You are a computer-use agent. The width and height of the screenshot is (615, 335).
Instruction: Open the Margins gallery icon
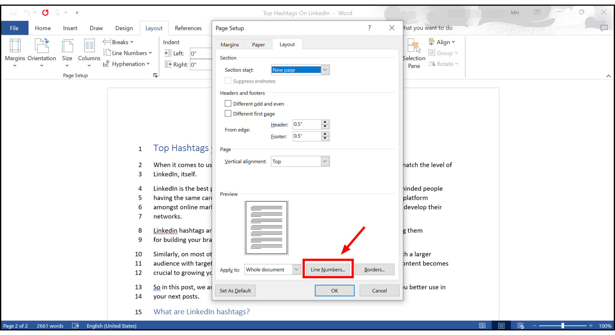pos(15,46)
